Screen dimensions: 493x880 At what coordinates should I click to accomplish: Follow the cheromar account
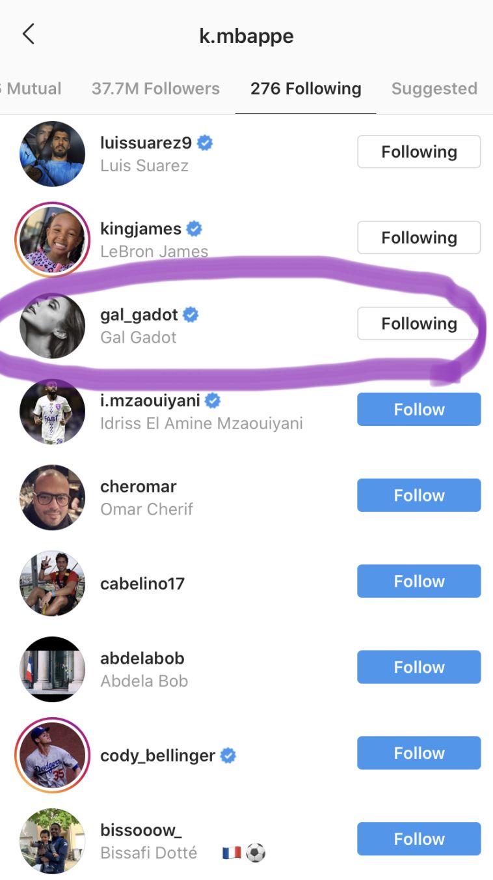point(419,496)
